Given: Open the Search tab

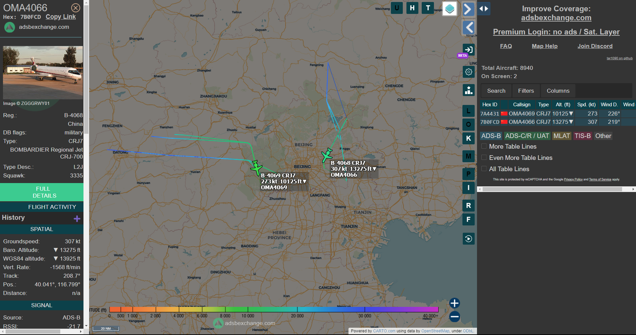Looking at the screenshot, I should coord(496,91).
